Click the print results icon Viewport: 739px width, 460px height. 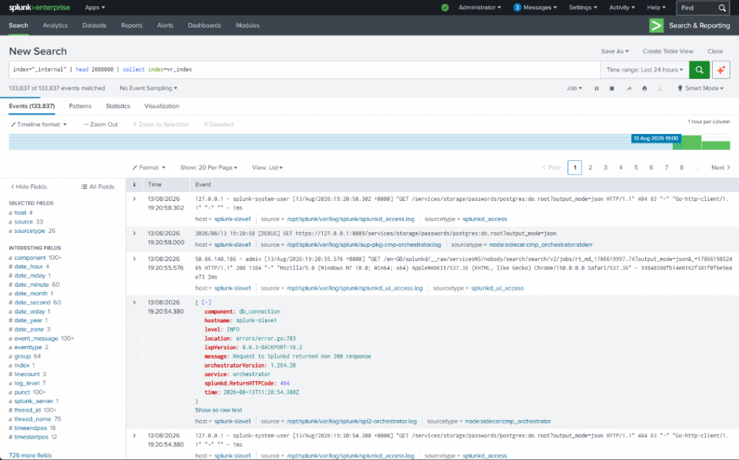click(x=644, y=88)
